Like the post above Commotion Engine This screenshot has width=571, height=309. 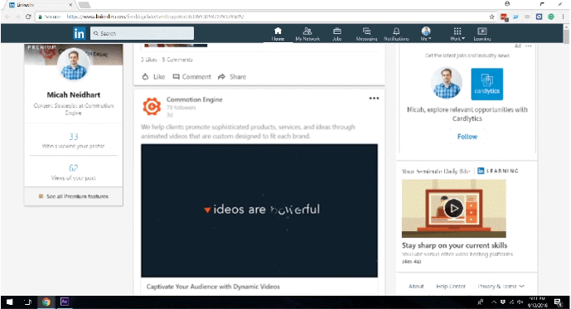153,77
